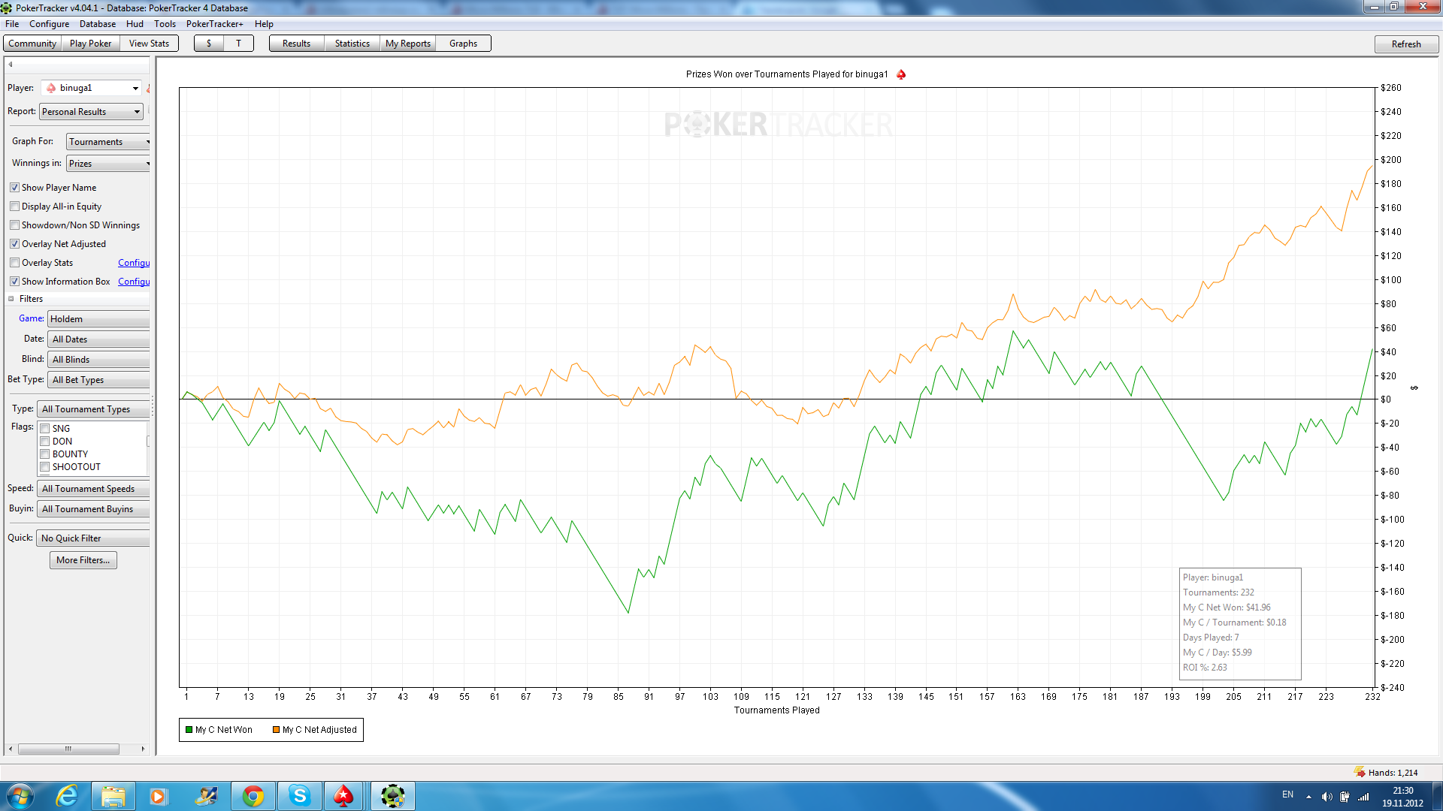Screen dimensions: 1443x811
Task: Enable Overlay Stats checkbox
Action: click(x=14, y=263)
